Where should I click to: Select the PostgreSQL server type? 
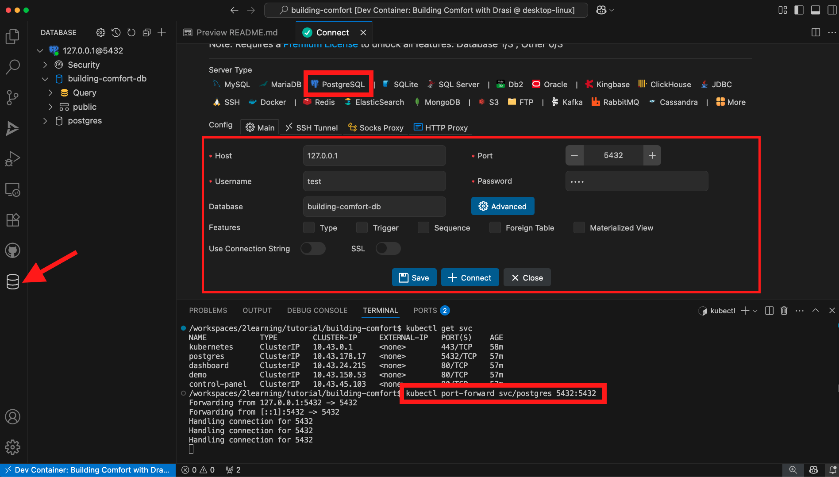[338, 84]
